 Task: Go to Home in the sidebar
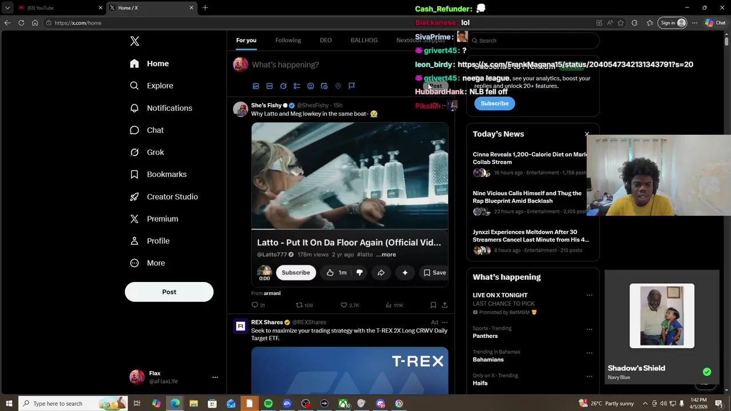(x=149, y=64)
